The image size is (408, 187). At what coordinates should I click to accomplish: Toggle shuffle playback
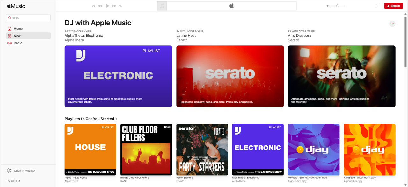click(94, 6)
